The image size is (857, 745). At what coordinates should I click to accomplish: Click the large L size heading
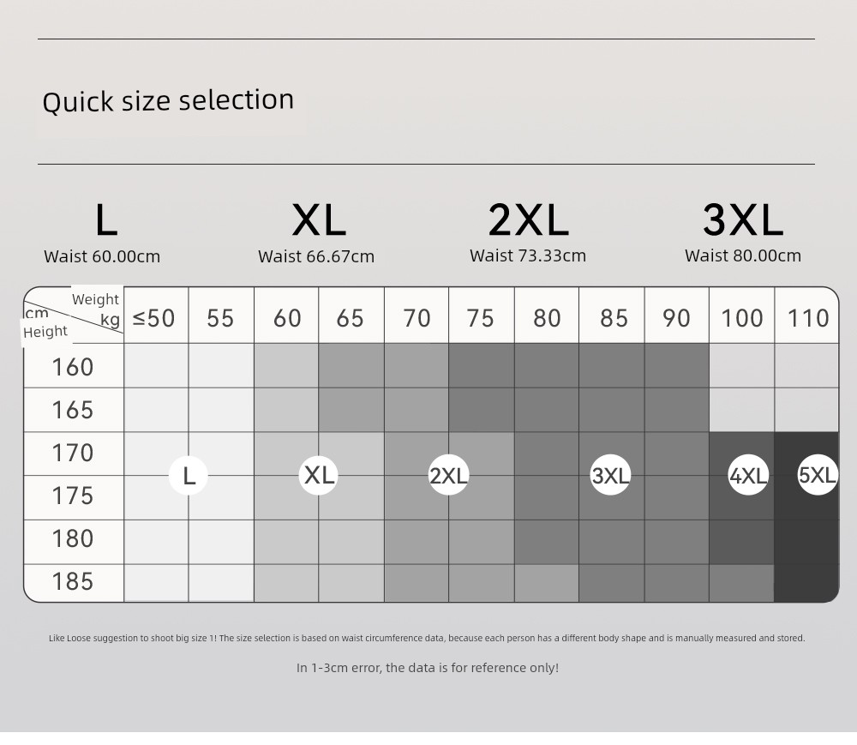point(106,219)
